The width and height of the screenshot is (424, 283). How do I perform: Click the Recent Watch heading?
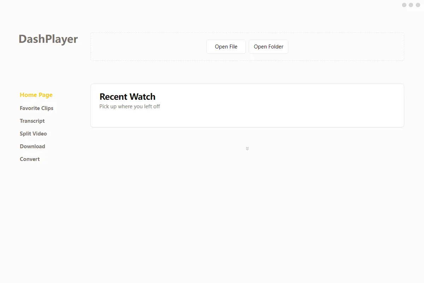coord(128,97)
